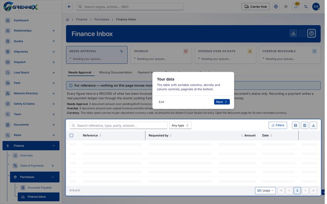Expand the Shipments sidebar section
Screen dimensions: 327x204
point(53,52)
